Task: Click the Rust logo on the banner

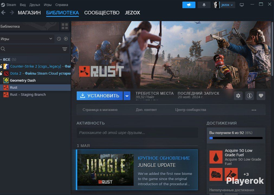Action: click(x=101, y=71)
